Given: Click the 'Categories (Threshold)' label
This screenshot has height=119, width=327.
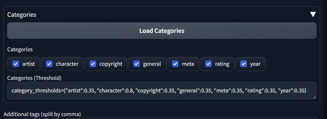Looking at the screenshot, I should 34,78.
